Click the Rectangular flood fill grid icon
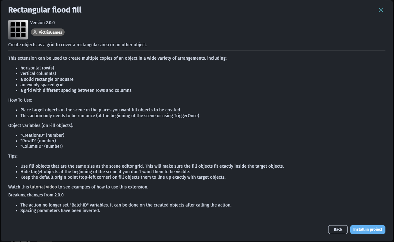The height and width of the screenshot is (242, 394). [18, 30]
